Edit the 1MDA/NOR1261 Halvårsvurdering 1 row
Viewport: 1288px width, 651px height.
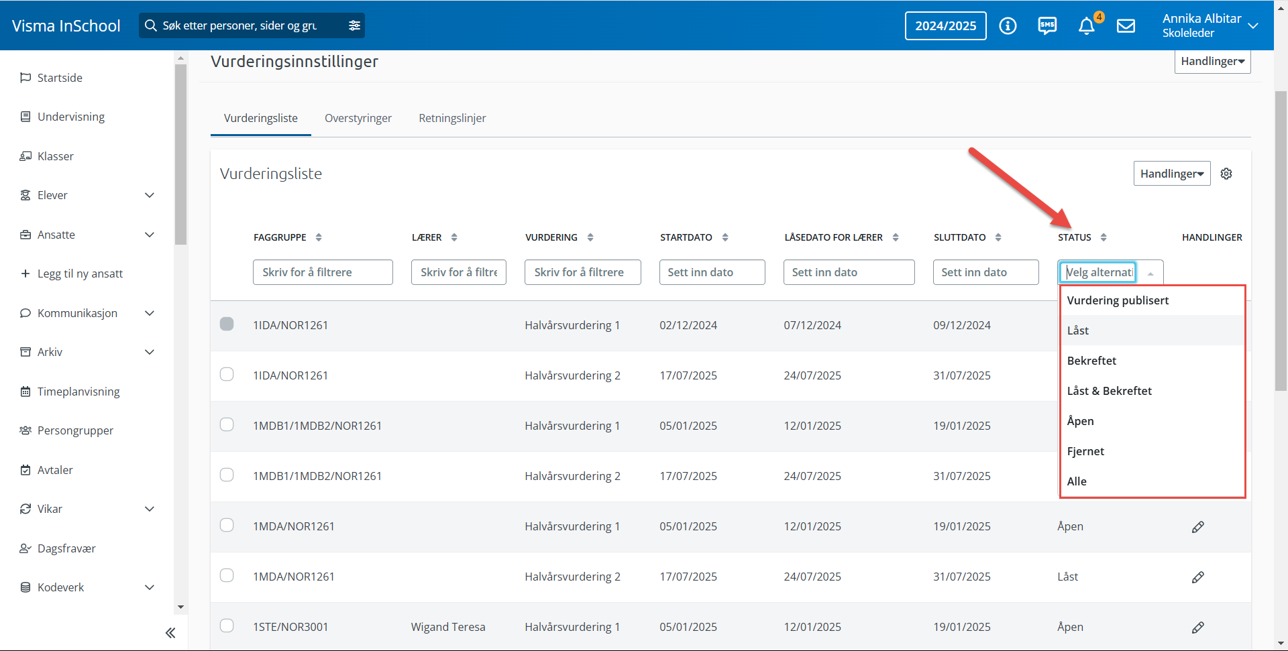pyautogui.click(x=1197, y=527)
